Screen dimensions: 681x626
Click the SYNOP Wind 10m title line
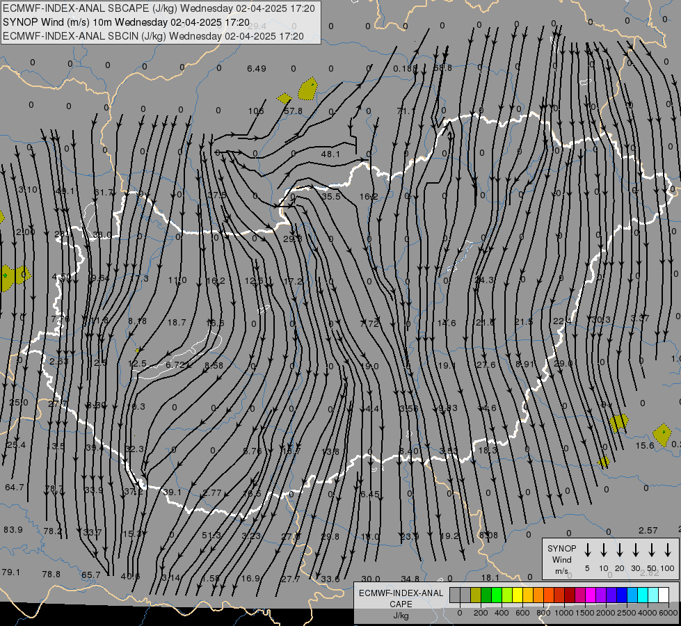pyautogui.click(x=126, y=22)
